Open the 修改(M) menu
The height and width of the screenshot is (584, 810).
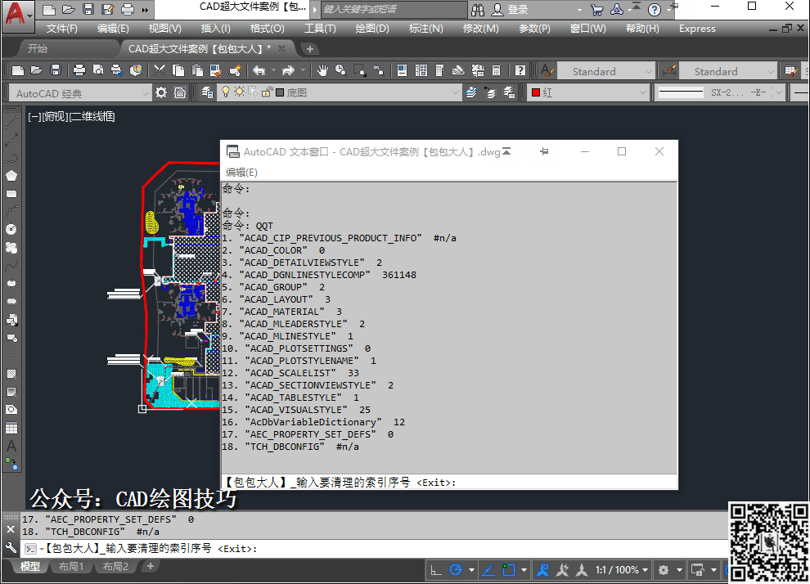[x=481, y=29]
